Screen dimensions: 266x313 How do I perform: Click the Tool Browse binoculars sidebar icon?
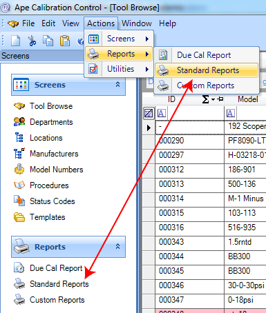click(x=19, y=106)
